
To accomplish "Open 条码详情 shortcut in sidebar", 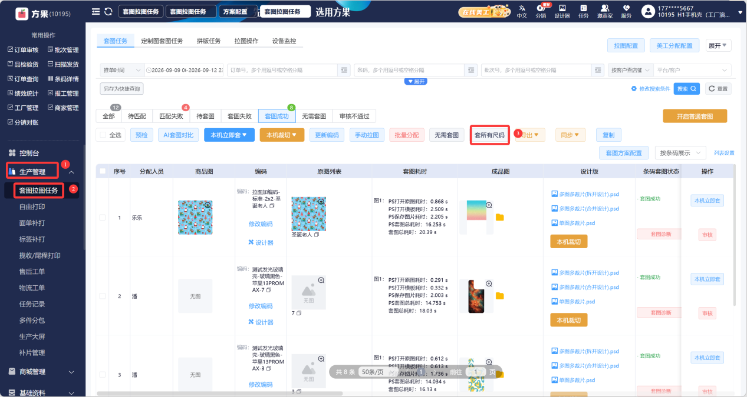I will tap(62, 79).
